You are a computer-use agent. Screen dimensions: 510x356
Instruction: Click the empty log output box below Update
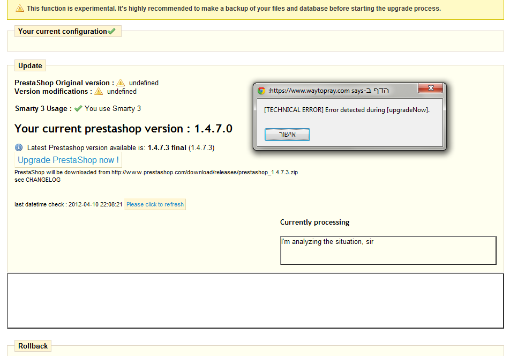coord(256,301)
